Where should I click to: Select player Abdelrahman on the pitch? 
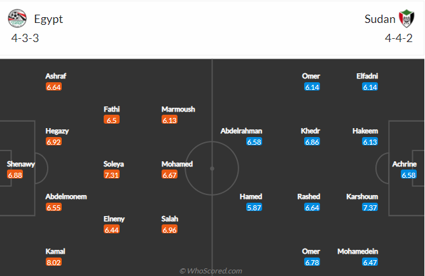[241, 131]
